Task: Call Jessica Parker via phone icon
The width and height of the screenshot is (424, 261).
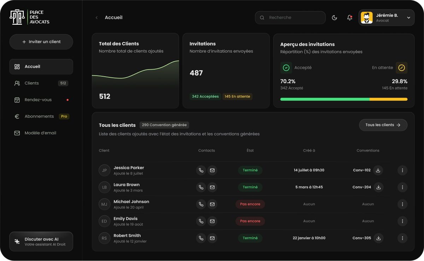Action: click(x=201, y=170)
